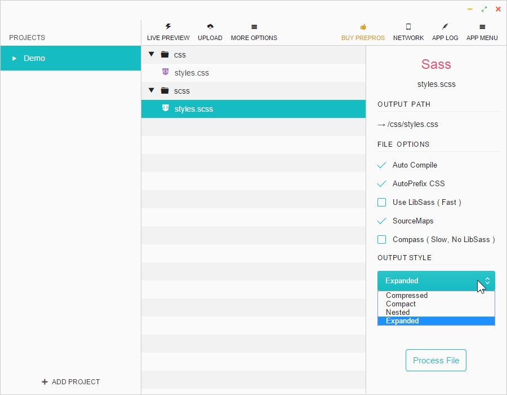Disable Auto Compile for styles.scss
This screenshot has height=395, width=507.
point(381,165)
